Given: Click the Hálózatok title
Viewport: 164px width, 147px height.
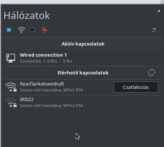Looking at the screenshot, I should [27, 16].
